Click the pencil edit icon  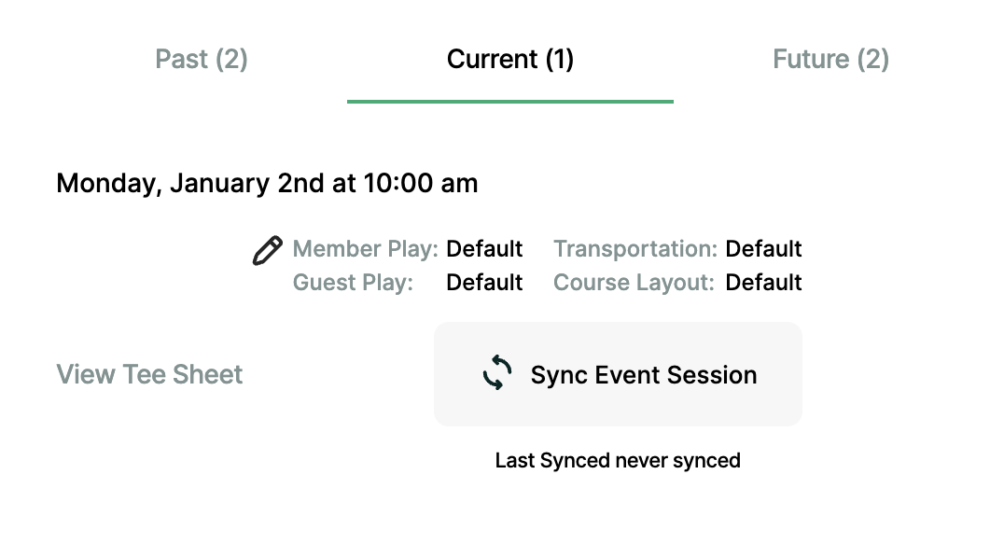pyautogui.click(x=267, y=250)
